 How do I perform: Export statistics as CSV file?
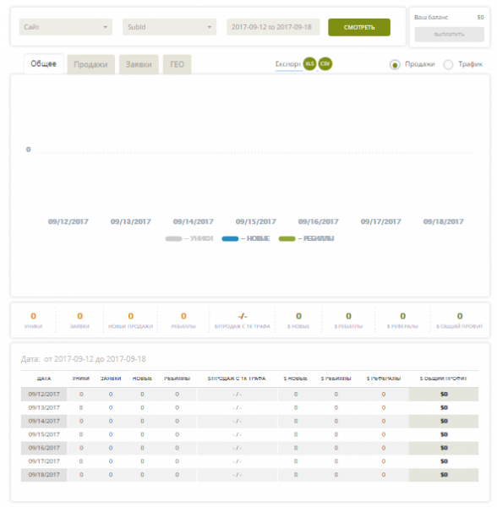coord(325,63)
